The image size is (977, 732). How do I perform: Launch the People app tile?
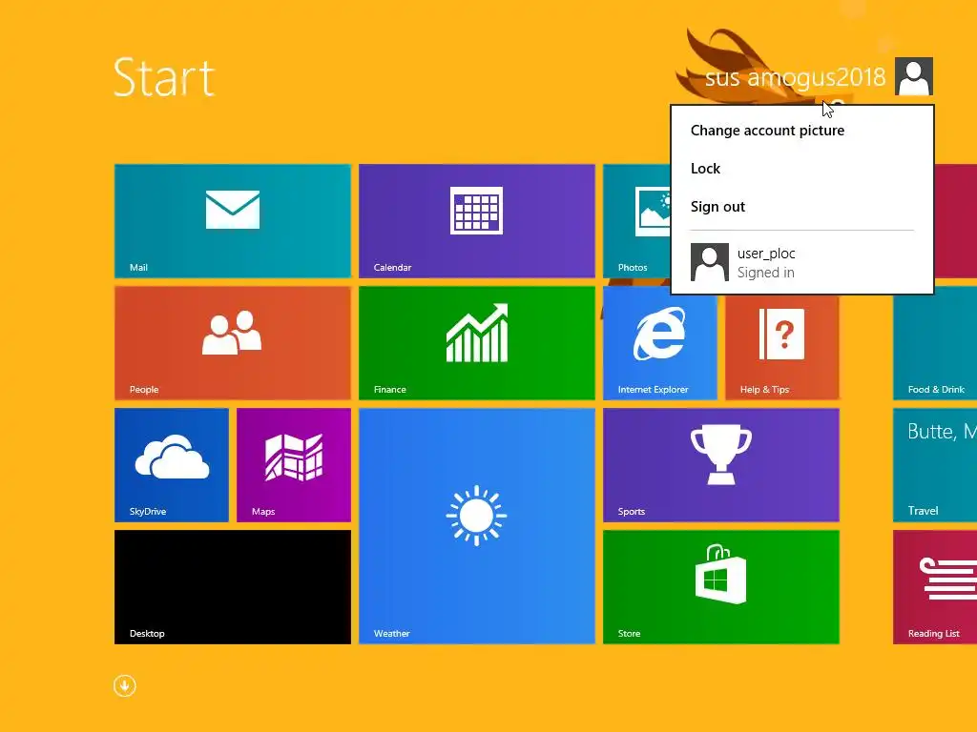coord(233,343)
